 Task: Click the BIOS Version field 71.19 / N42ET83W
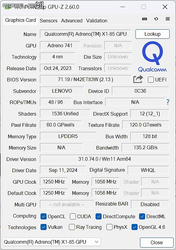point(85,79)
